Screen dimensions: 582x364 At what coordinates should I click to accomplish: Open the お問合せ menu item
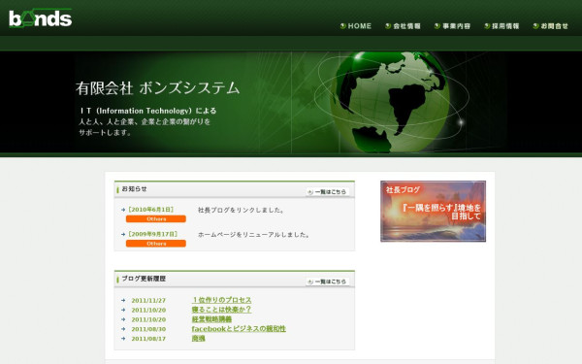(554, 26)
